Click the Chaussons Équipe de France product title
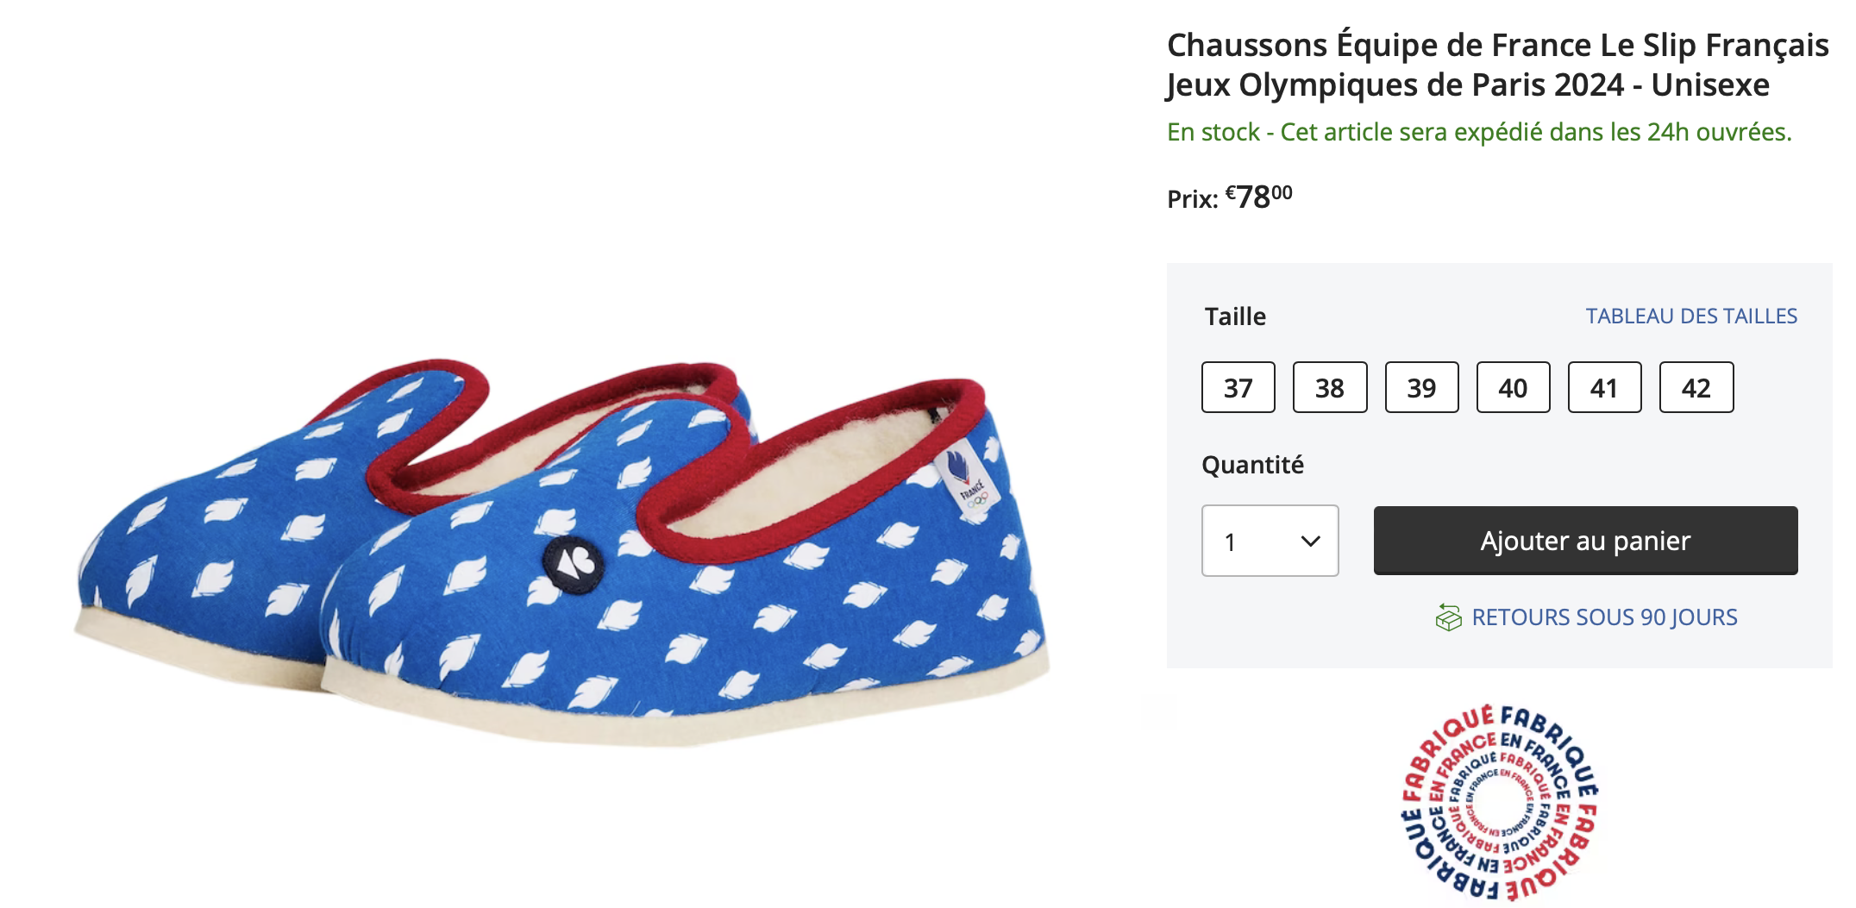 pyautogui.click(x=1497, y=65)
